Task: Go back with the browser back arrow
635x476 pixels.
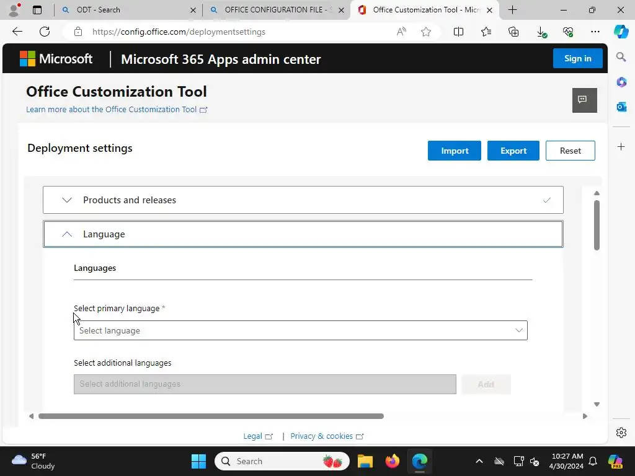Action: coord(17,32)
